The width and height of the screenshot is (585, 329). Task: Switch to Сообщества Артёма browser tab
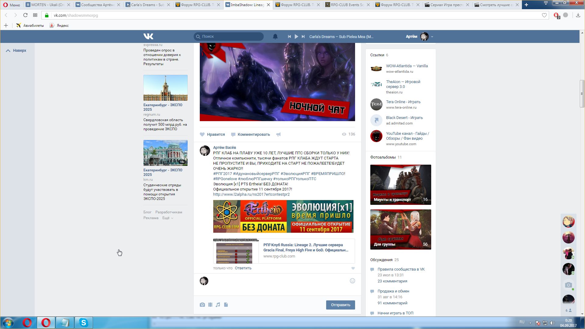click(x=97, y=5)
